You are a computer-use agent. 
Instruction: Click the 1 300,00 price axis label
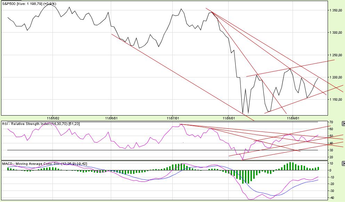point(336,33)
